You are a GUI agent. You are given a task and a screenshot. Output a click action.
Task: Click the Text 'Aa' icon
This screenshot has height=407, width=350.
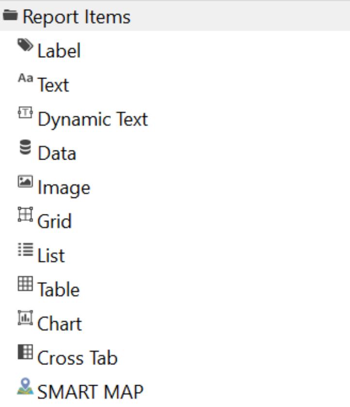click(25, 78)
